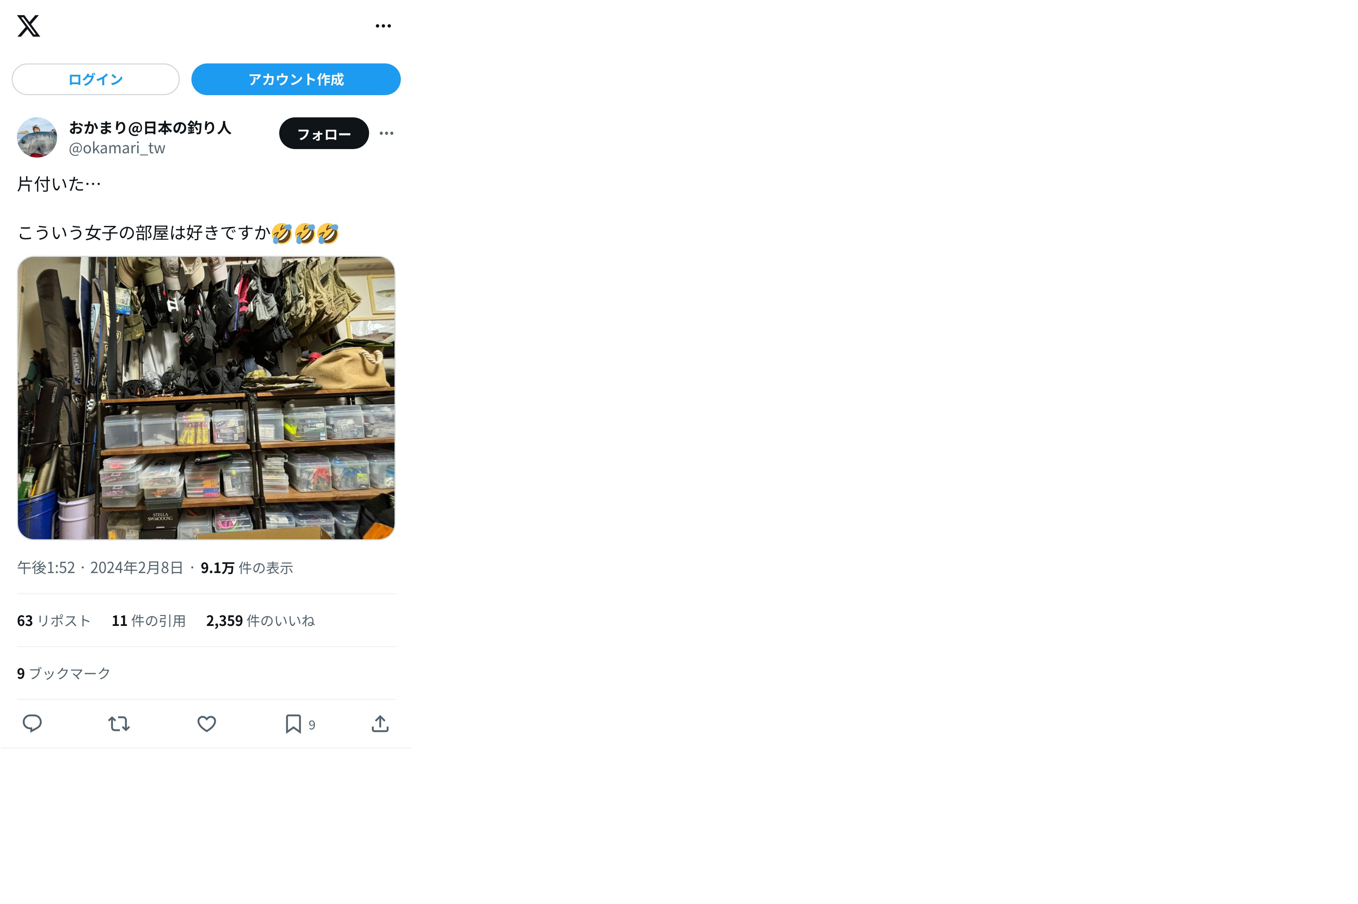The height and width of the screenshot is (904, 1358).
Task: Toggle the bookmark icon
Action: tap(294, 724)
